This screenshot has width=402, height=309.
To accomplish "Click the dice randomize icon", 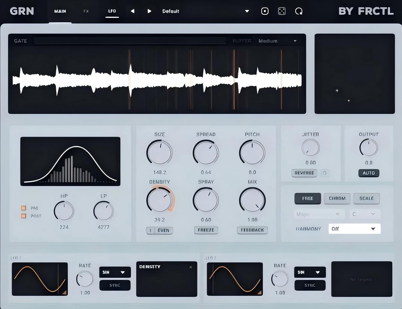I will [x=282, y=11].
